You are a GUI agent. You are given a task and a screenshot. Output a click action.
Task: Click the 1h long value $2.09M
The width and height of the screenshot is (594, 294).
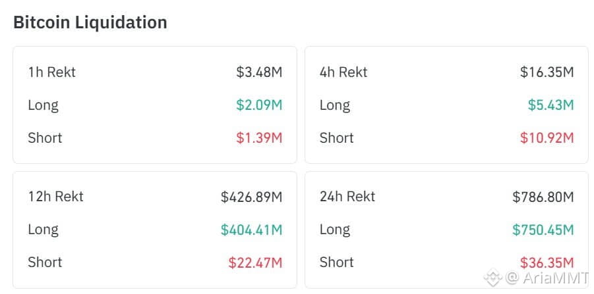tap(259, 105)
